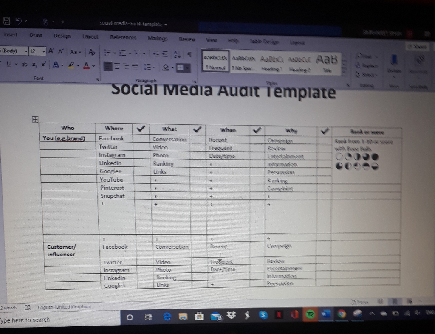Viewport: 435px width, 334px height.
Task: Toggle Subscript formatting
Action: pyautogui.click(x=34, y=65)
